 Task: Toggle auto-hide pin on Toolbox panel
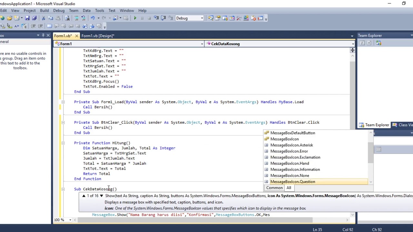point(43,35)
